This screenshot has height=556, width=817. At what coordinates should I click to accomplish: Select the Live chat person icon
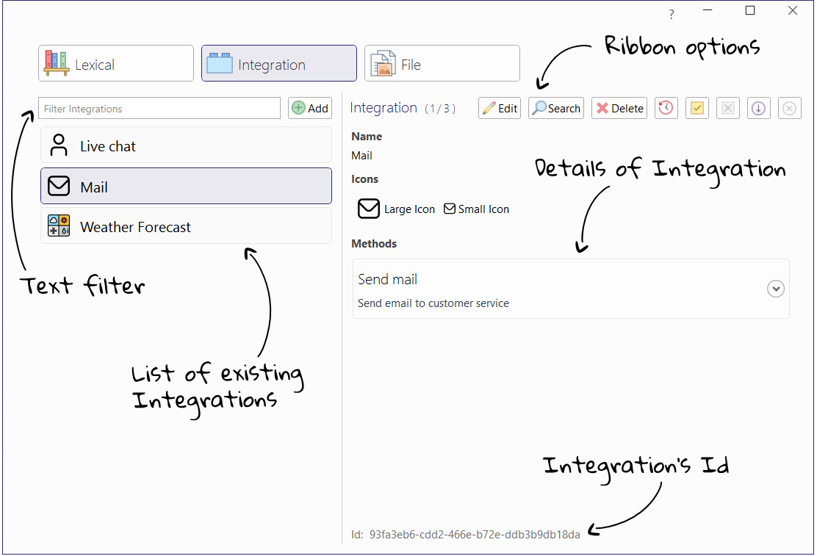click(x=58, y=145)
